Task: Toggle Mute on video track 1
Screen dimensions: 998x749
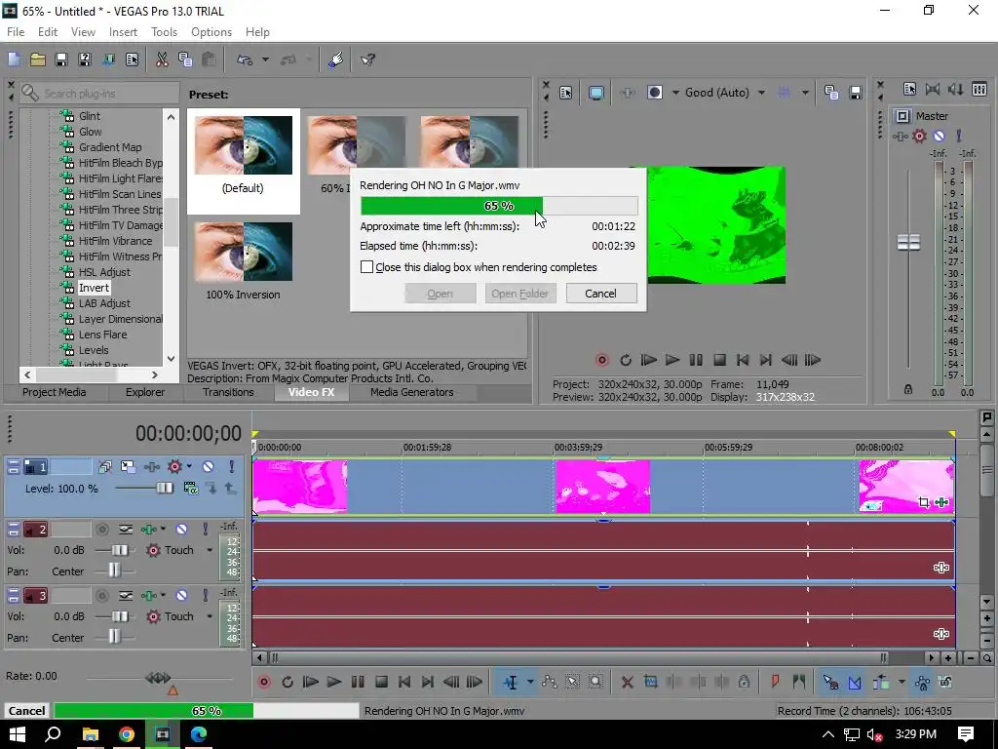Action: pos(209,467)
